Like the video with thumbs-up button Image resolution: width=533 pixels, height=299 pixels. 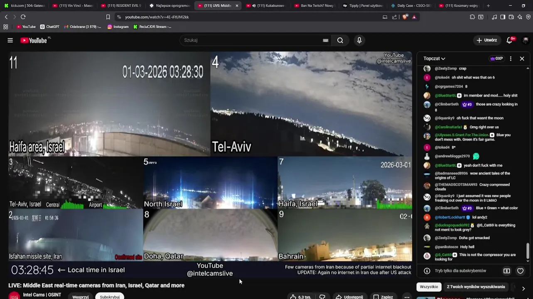(300, 297)
